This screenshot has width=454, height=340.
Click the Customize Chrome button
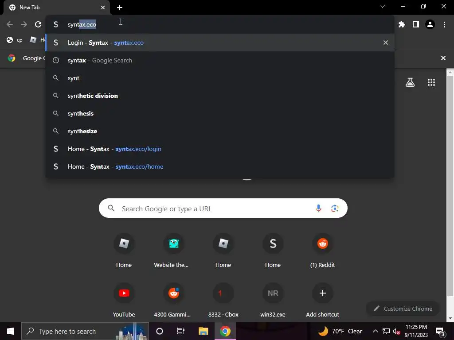click(403, 309)
